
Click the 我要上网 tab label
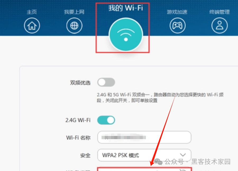[74, 12]
